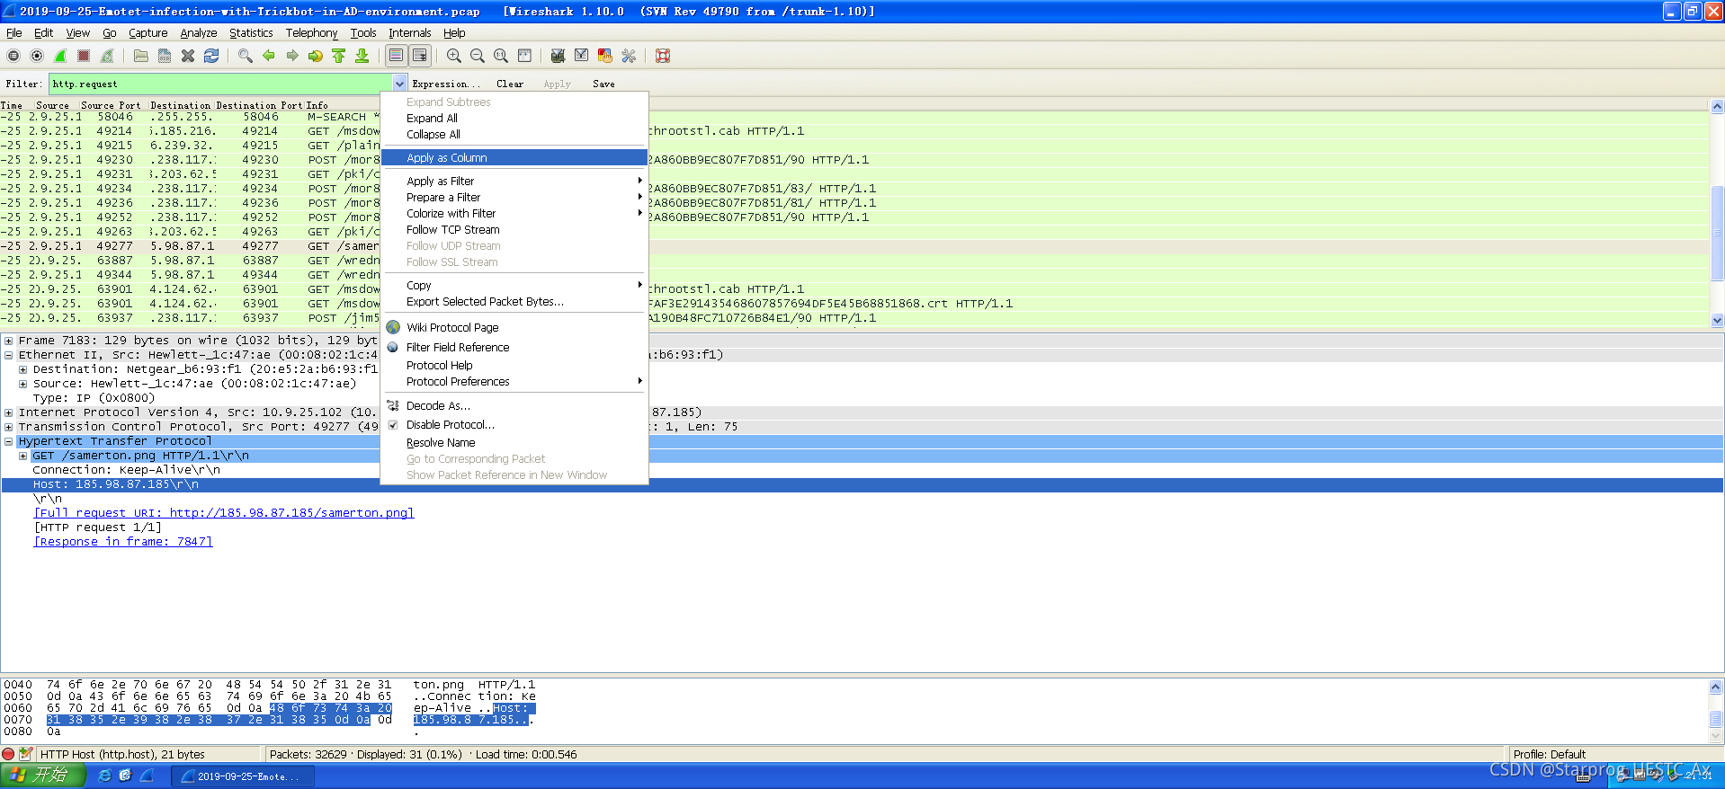1725x789 pixels.
Task: Open preferences wrench icon
Action: click(629, 56)
